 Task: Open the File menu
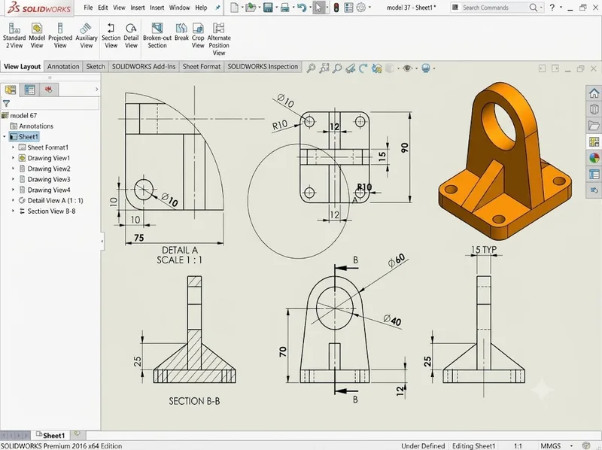[x=88, y=8]
